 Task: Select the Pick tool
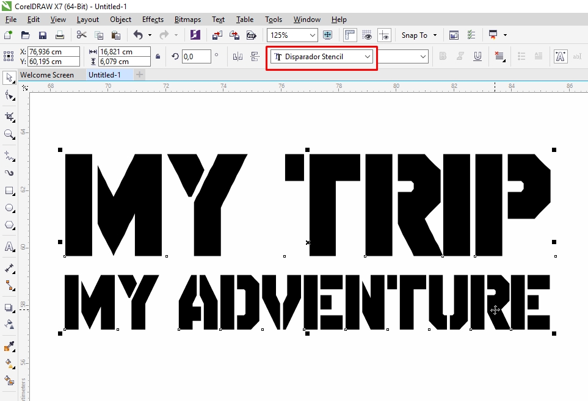pyautogui.click(x=9, y=78)
